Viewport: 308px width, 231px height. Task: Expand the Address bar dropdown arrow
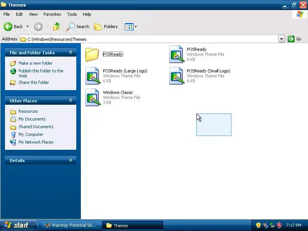point(281,39)
